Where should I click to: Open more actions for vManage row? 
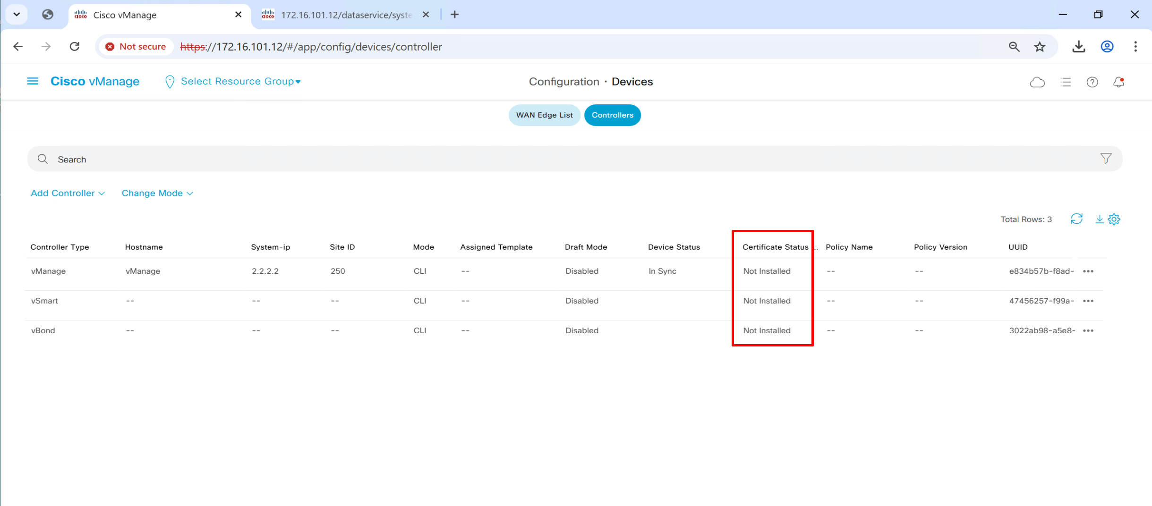(x=1088, y=271)
